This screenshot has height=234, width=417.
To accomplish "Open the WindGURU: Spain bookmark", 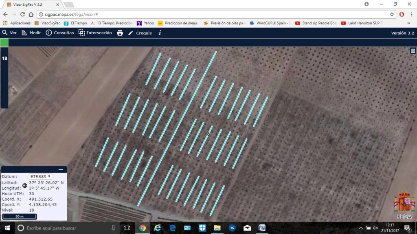I will point(270,23).
